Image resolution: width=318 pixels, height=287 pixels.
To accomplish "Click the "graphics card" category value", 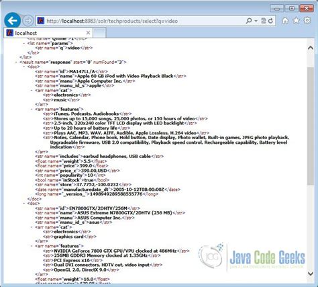I will pyautogui.click(x=68, y=237).
